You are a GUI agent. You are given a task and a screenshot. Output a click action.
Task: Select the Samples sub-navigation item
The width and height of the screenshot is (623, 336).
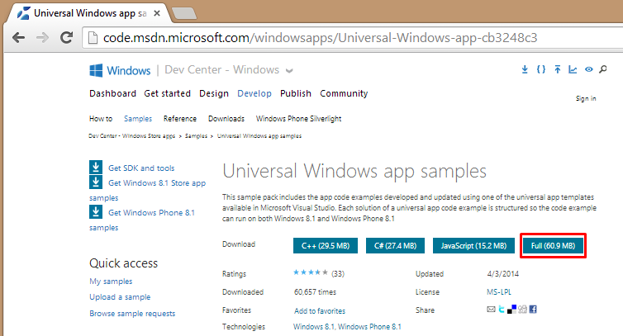click(x=138, y=118)
